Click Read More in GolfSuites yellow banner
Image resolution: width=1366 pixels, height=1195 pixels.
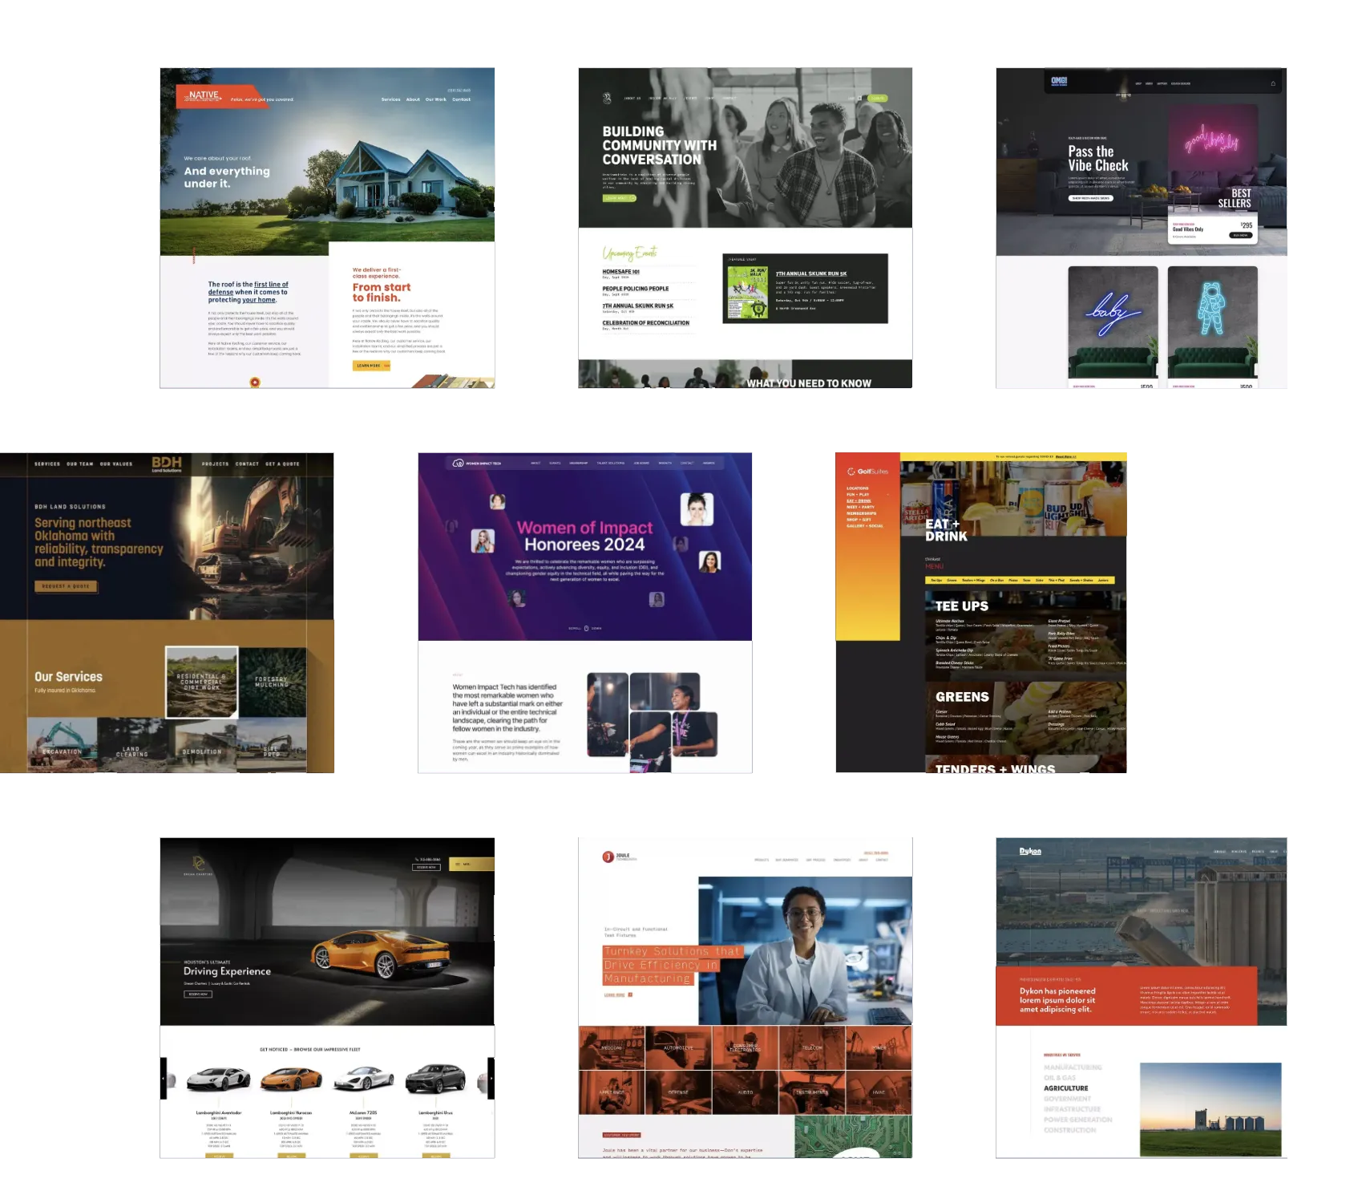(1065, 457)
